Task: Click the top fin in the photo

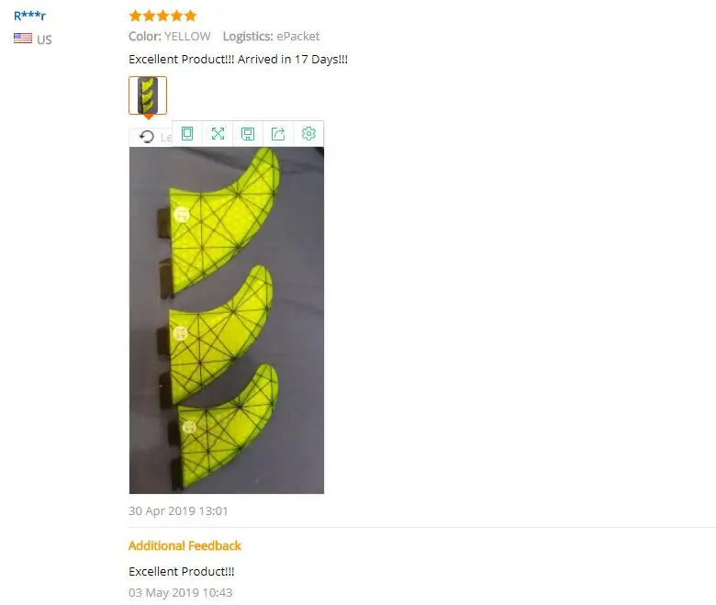Action: point(219,219)
